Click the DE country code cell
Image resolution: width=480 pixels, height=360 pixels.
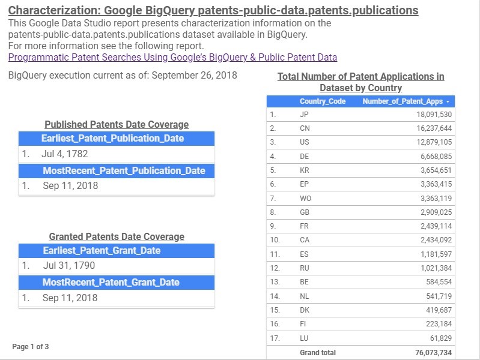(305, 156)
